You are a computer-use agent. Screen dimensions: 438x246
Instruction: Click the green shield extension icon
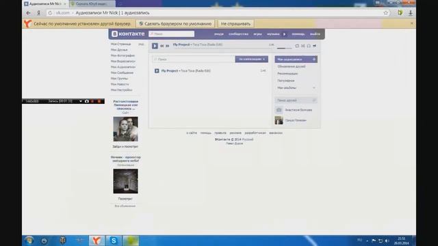tap(400, 13)
